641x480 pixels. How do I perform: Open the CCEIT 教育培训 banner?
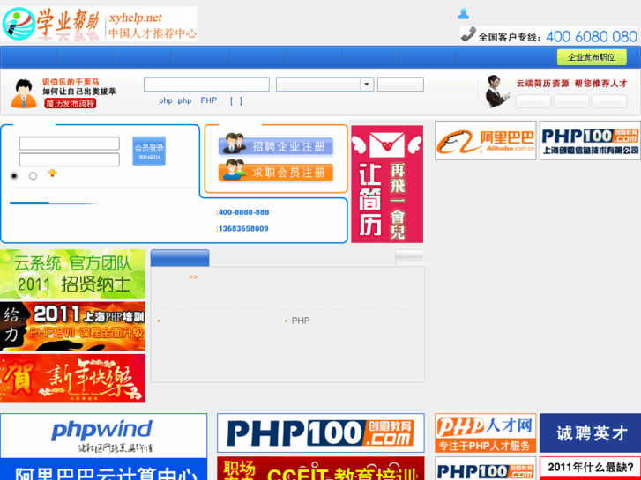pyautogui.click(x=321, y=469)
